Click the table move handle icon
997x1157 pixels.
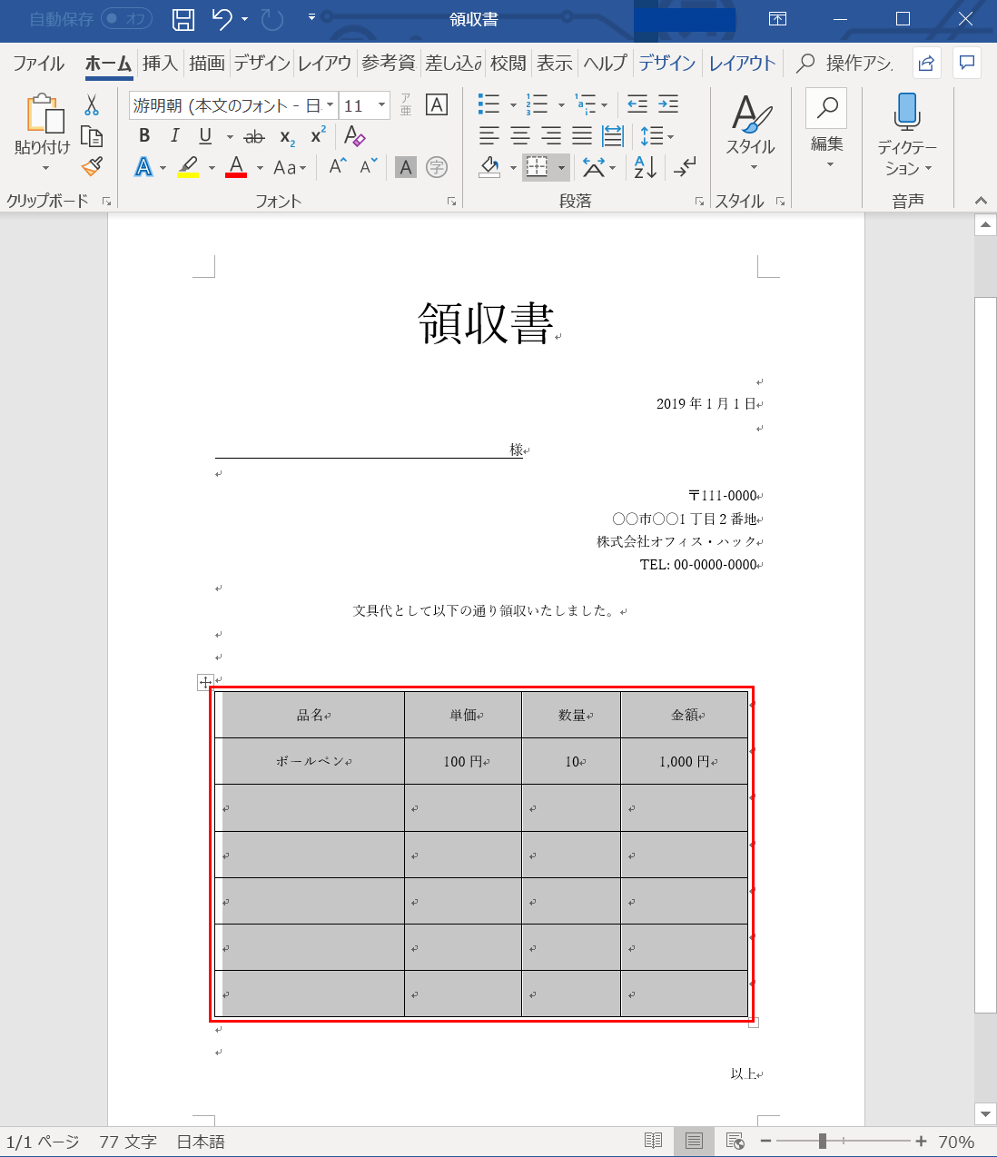(x=205, y=682)
